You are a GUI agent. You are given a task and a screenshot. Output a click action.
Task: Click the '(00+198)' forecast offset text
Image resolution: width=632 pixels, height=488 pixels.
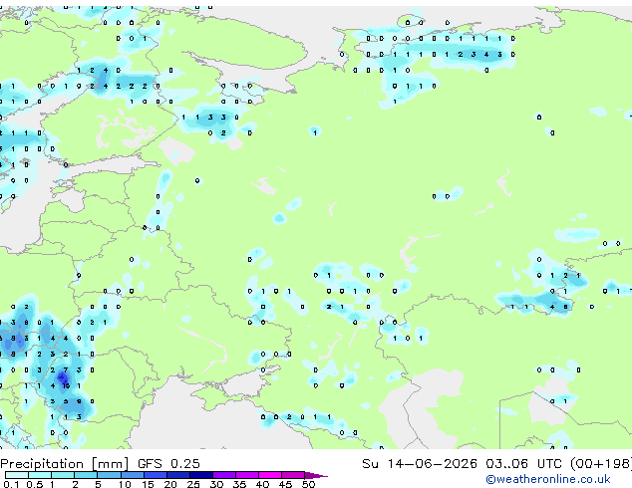pyautogui.click(x=601, y=464)
